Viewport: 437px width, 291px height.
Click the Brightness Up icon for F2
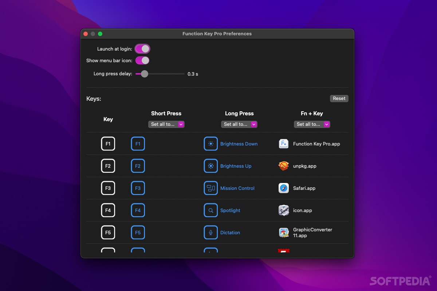click(210, 166)
